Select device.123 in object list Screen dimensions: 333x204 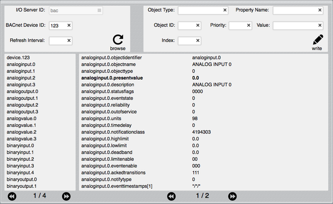click(x=18, y=58)
